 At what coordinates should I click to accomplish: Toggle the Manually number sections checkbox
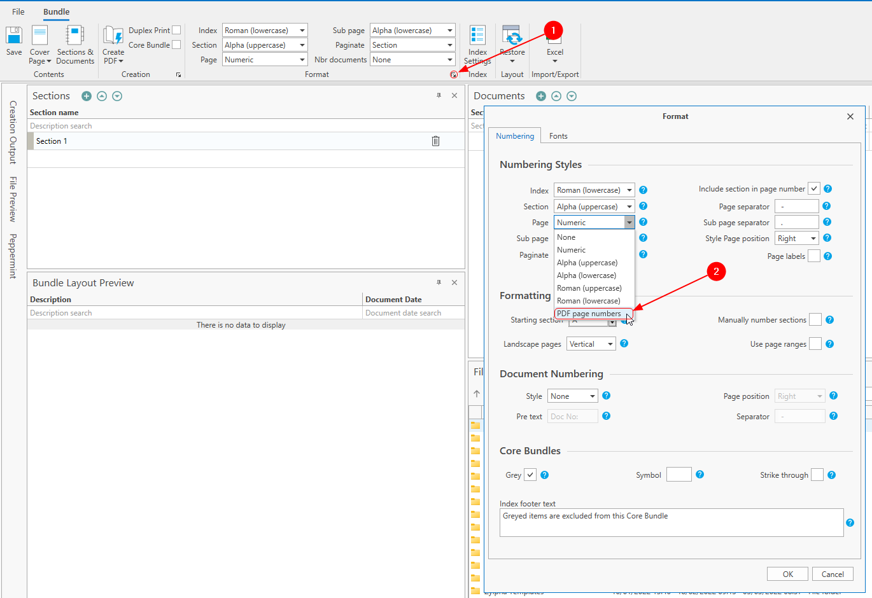point(815,319)
